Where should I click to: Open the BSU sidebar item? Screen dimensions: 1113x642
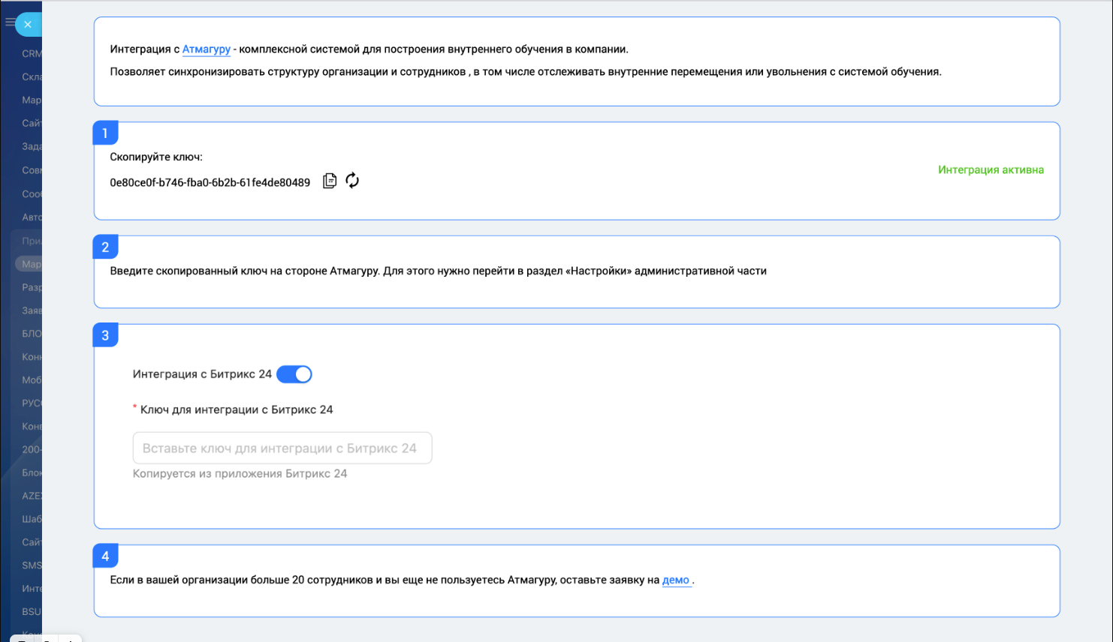(x=32, y=612)
